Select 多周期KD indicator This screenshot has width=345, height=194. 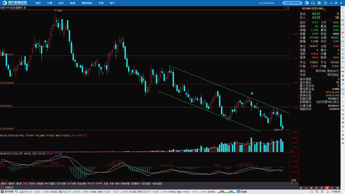[x=136, y=183]
